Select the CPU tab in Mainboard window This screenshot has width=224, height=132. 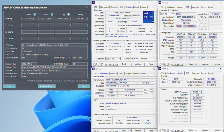(96, 74)
